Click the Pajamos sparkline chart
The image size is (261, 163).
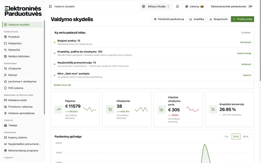click(x=89, y=109)
